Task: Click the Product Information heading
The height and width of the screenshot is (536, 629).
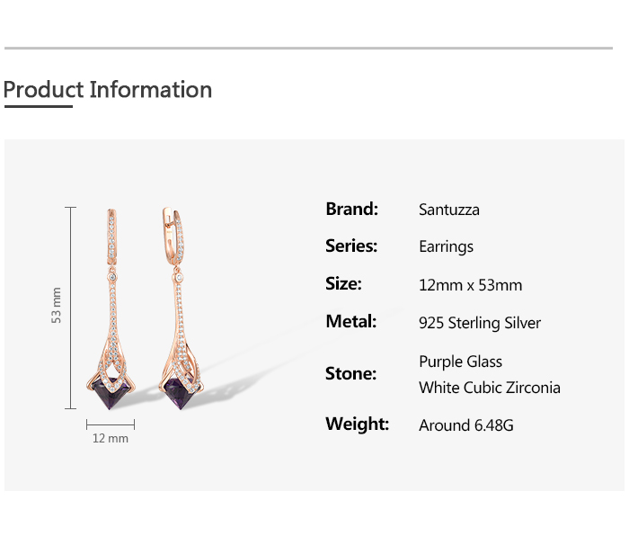Action: click(108, 90)
